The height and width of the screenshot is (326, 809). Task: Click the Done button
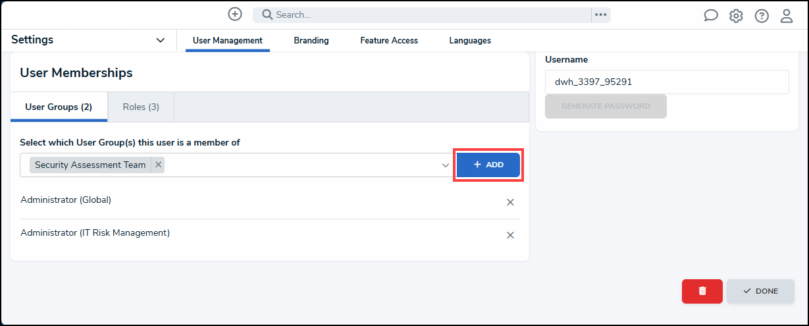click(x=760, y=291)
